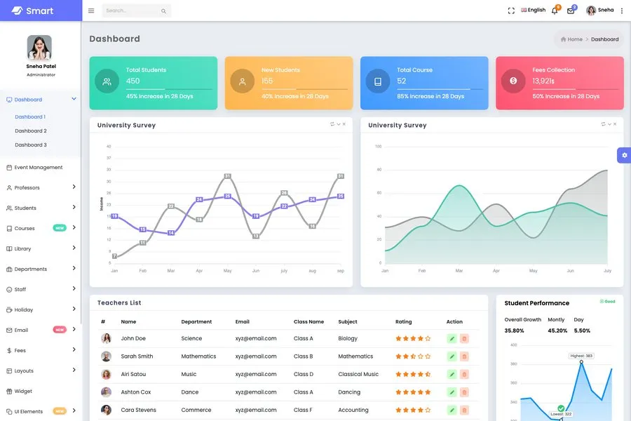
Task: Click edit icon for John Doe
Action: 452,338
